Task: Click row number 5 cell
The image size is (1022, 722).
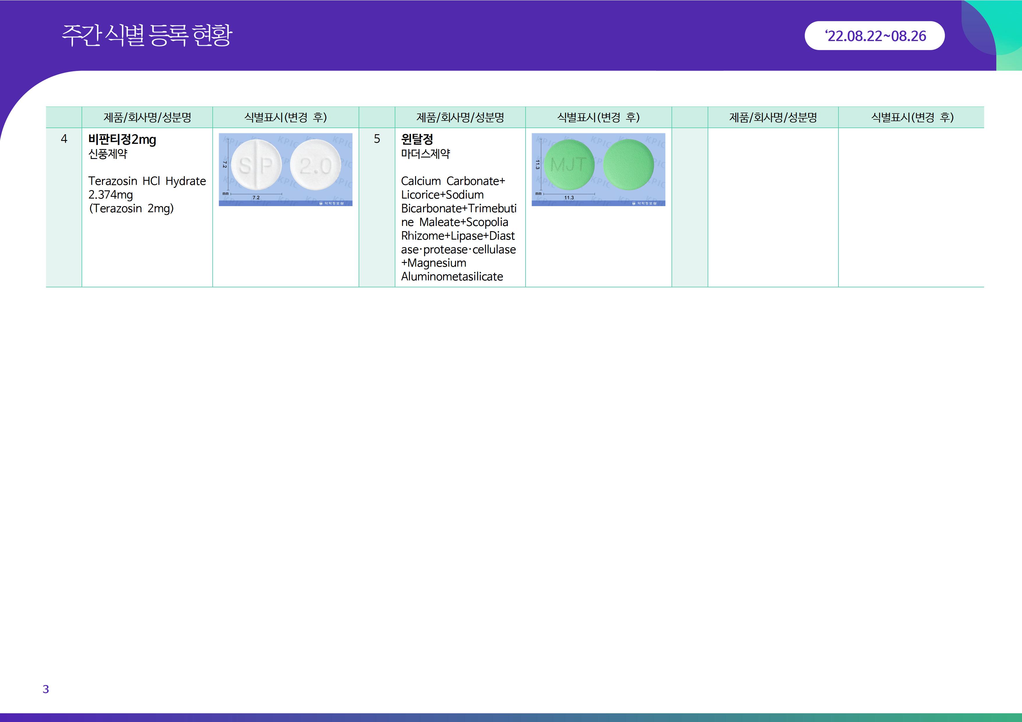Action: coord(377,139)
